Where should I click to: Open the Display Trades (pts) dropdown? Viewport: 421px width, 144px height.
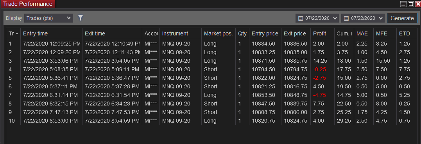click(48, 18)
